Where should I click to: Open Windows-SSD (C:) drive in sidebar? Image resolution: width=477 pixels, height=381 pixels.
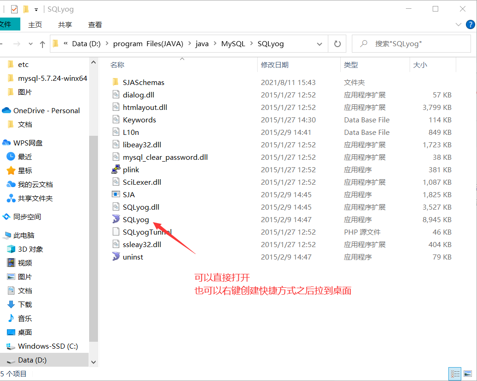48,346
